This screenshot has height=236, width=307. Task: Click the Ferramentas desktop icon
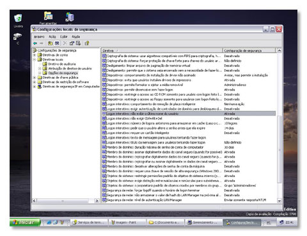[x=49, y=16]
